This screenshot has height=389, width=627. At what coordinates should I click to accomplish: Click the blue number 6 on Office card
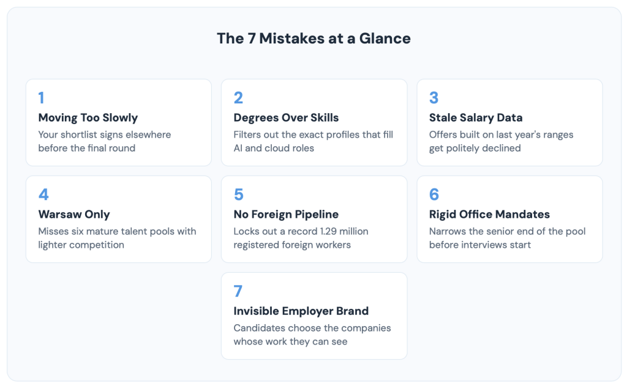click(434, 194)
